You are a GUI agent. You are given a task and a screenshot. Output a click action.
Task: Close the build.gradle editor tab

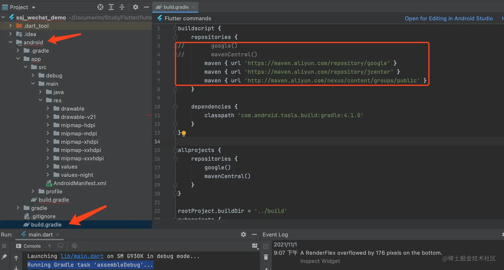(193, 7)
